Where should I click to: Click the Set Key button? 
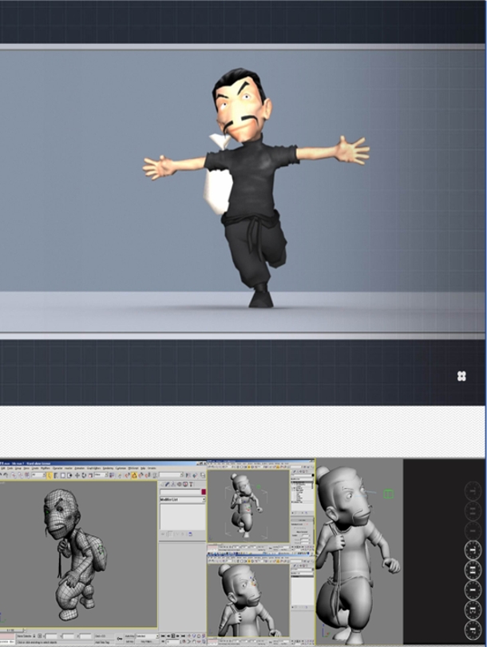[129, 641]
